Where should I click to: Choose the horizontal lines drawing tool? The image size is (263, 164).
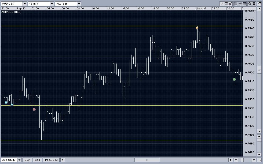pyautogui.click(x=226, y=3)
